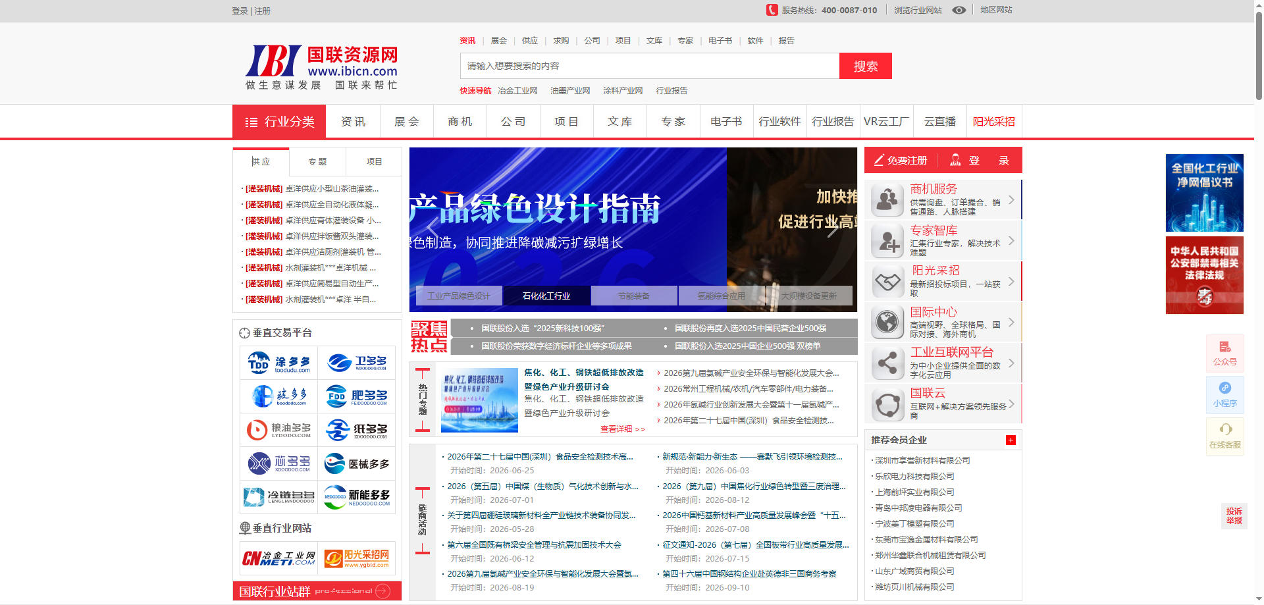The width and height of the screenshot is (1264, 605).
Task: Open the 冷链多多 platform logo
Action: (279, 498)
